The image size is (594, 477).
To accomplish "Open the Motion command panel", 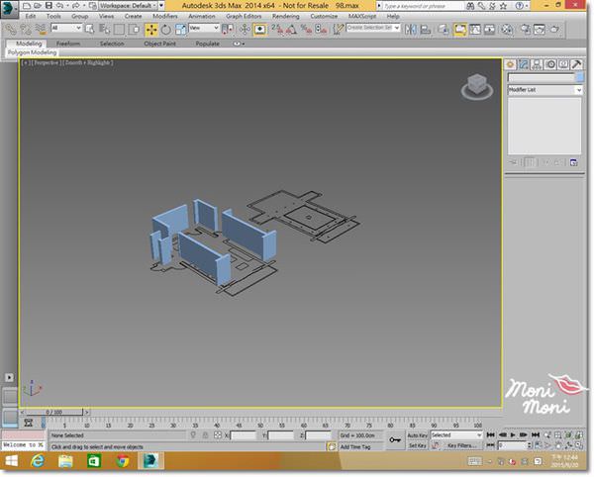I will pyautogui.click(x=550, y=63).
